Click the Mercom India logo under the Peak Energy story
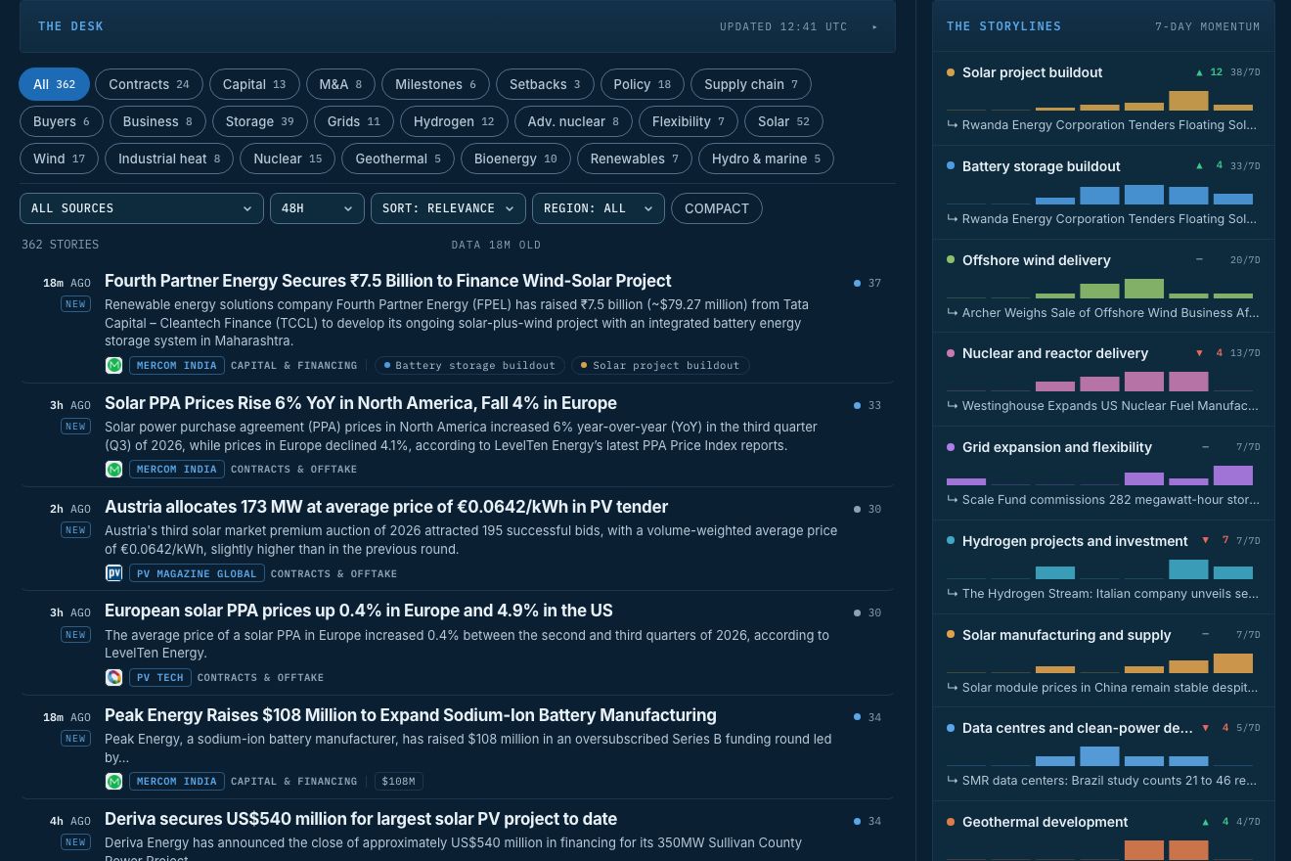This screenshot has width=1291, height=861. [x=114, y=781]
